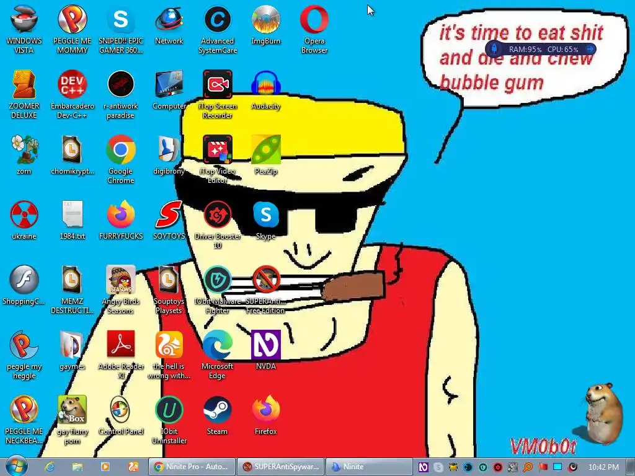Open PeaZip archiver icon
The height and width of the screenshot is (476, 635).
click(x=265, y=155)
